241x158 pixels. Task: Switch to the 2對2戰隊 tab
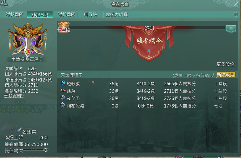pos(14,14)
